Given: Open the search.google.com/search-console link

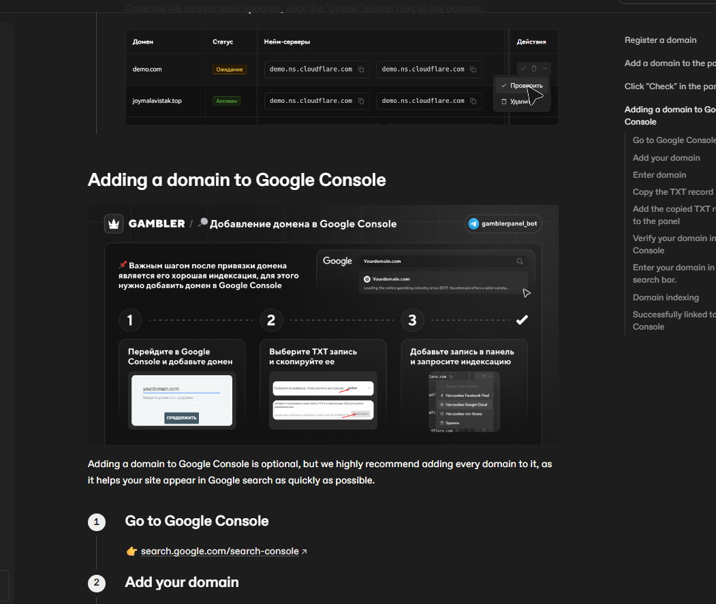Looking at the screenshot, I should (x=218, y=550).
